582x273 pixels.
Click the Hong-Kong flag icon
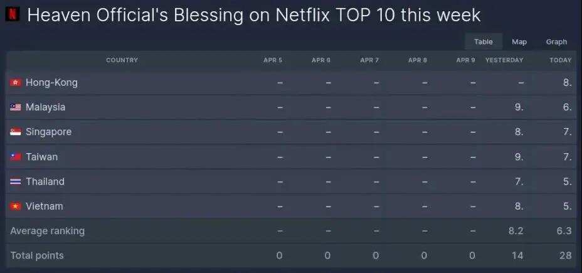[16, 83]
